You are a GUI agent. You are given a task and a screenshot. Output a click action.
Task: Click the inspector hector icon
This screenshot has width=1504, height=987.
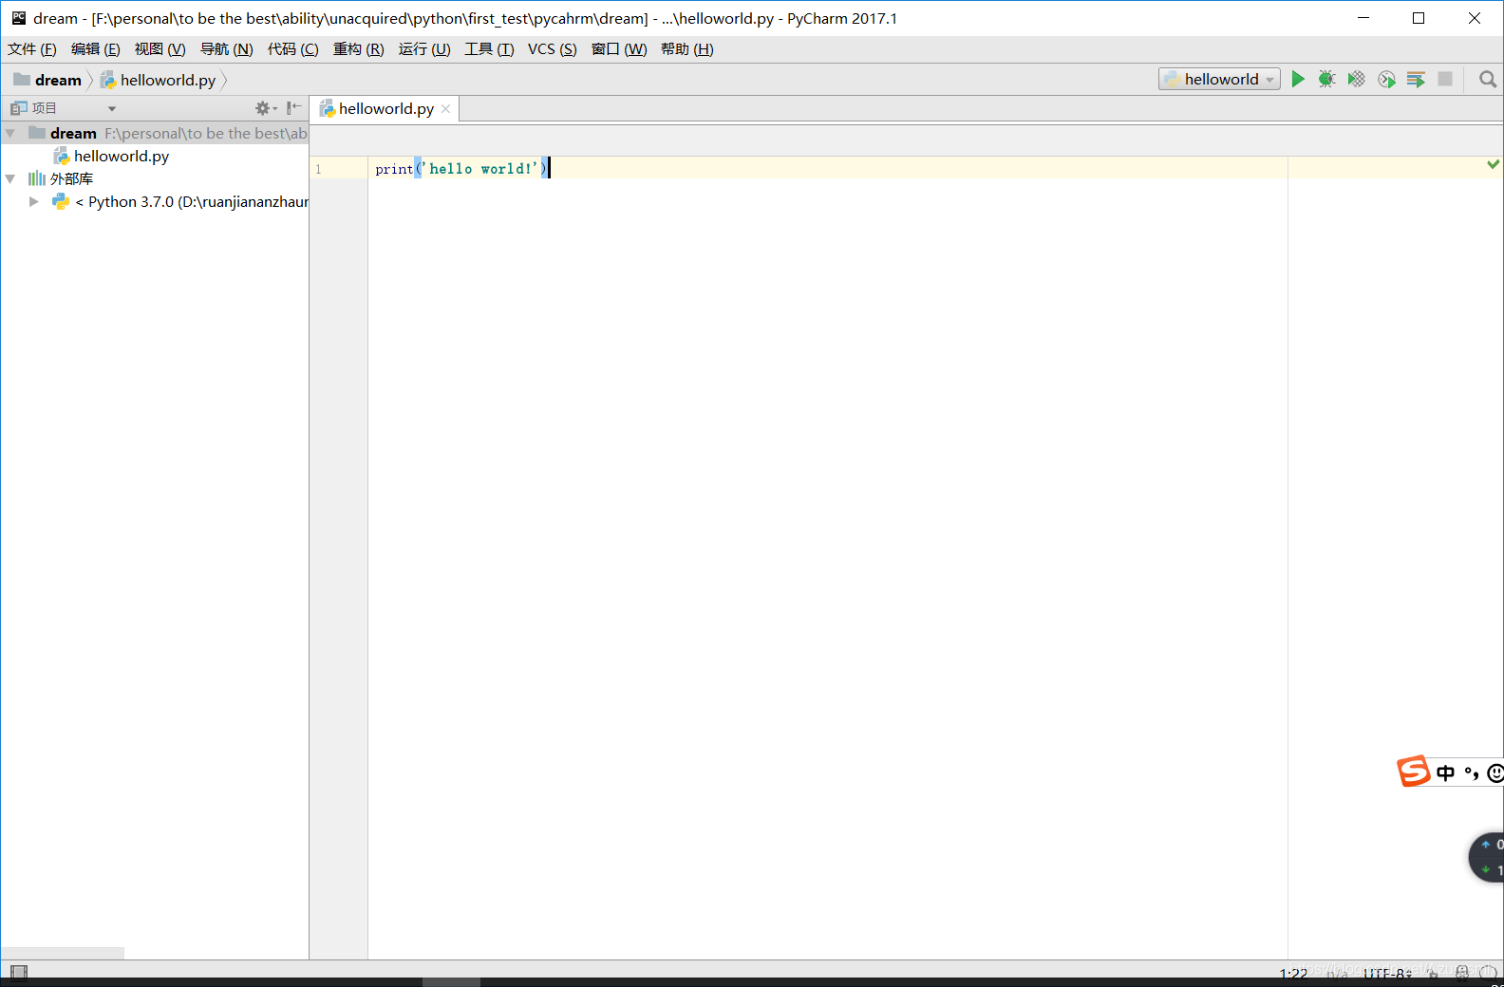[x=1462, y=973]
